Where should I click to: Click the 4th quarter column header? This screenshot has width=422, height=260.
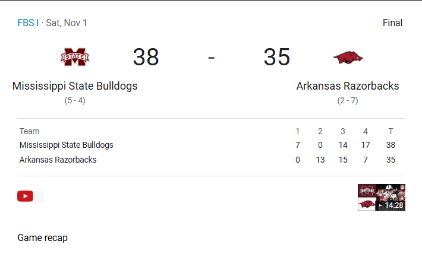click(366, 131)
